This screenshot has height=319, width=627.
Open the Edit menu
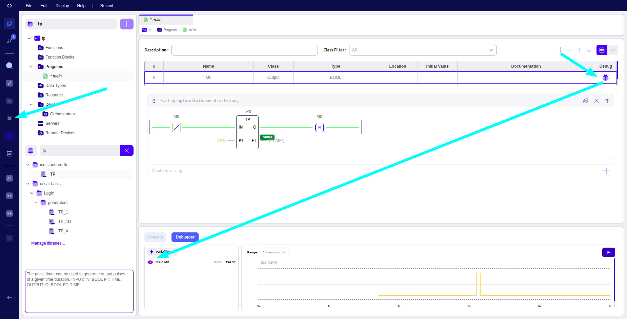pyautogui.click(x=44, y=6)
